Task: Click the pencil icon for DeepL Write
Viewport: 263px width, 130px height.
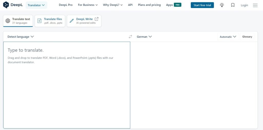Action: [72, 21]
